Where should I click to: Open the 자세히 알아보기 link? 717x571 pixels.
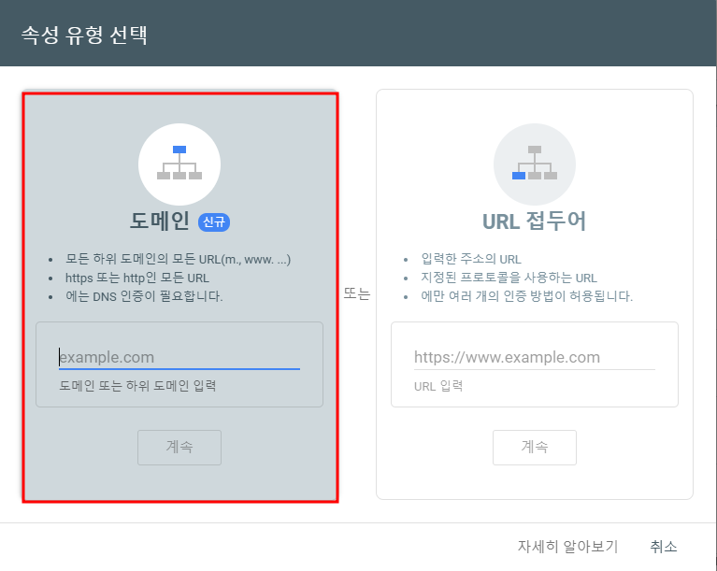click(567, 547)
